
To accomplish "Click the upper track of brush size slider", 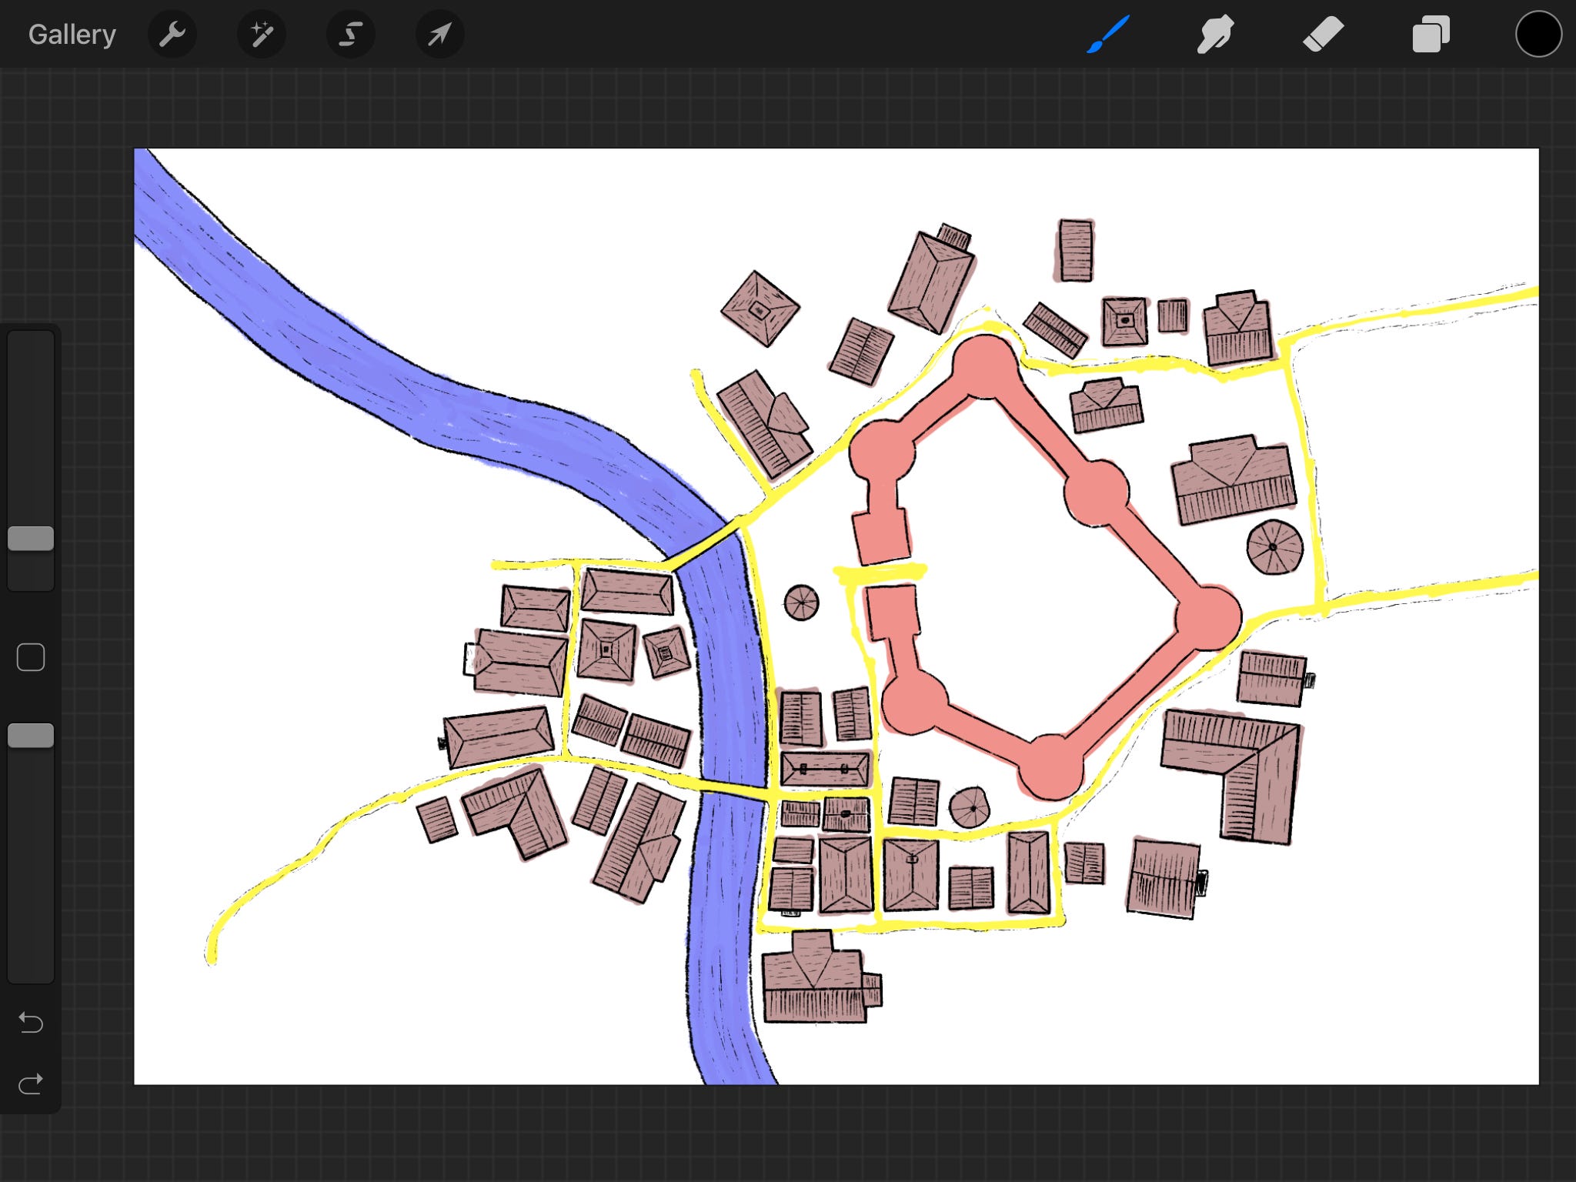I will [31, 423].
